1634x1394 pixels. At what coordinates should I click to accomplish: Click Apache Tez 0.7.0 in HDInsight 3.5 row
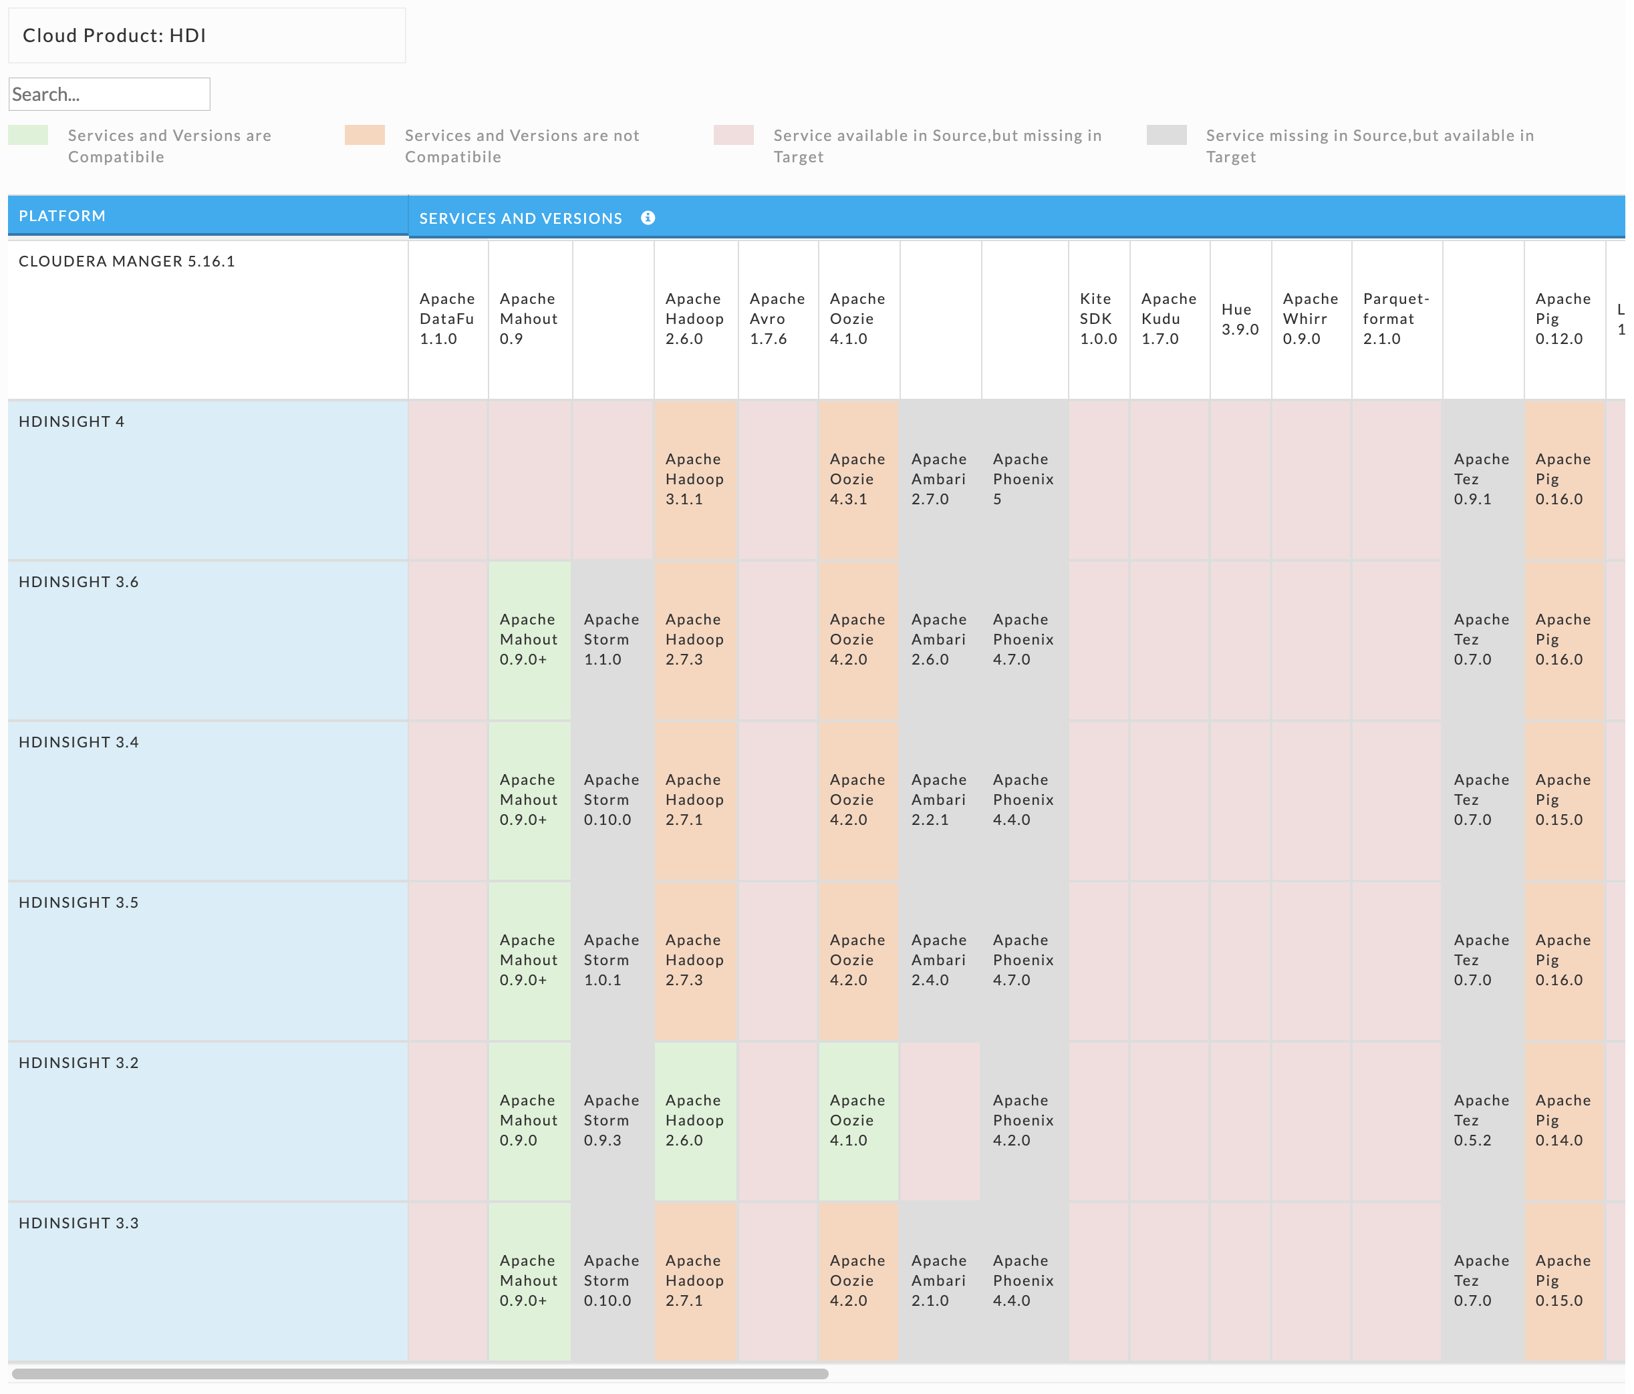(x=1482, y=961)
